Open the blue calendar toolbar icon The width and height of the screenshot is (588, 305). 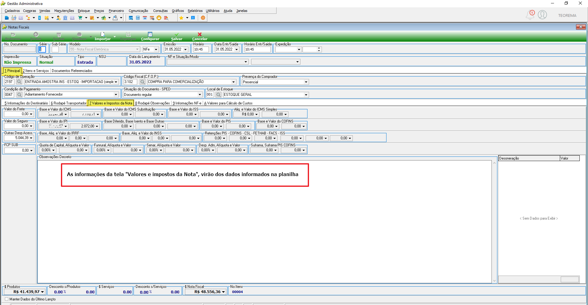coord(131,18)
